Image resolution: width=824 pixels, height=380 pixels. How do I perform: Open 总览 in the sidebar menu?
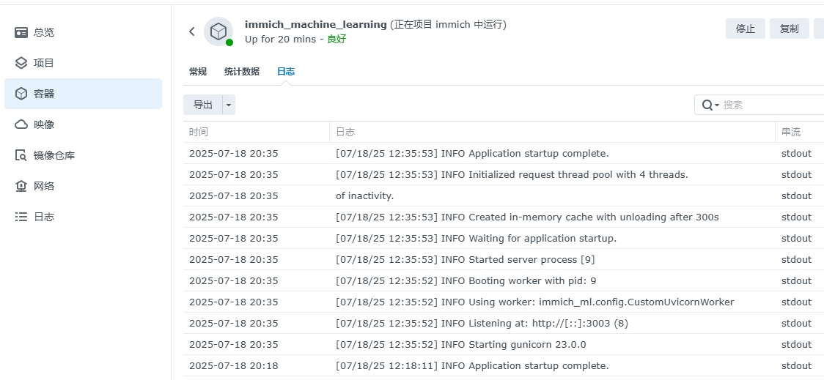(x=83, y=32)
